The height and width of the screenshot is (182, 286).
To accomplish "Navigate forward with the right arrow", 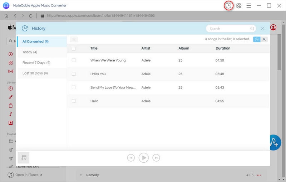I will [x=23, y=16].
